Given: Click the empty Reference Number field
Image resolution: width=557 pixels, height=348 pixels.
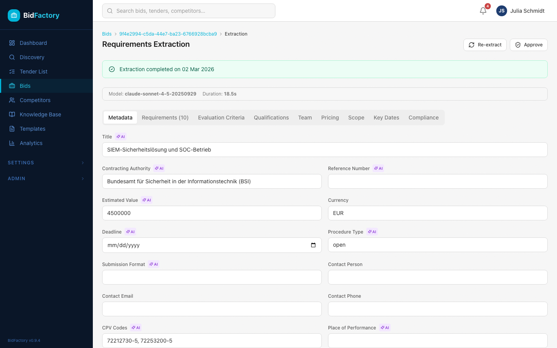Looking at the screenshot, I should coord(438,181).
